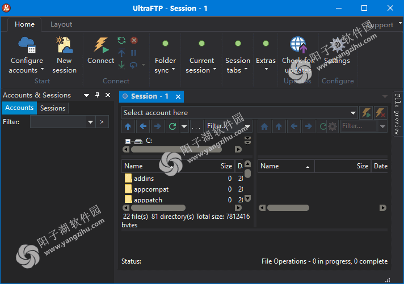Expand the accounts Filter dropdown arrow
Image resolution: width=404 pixels, height=284 pixels.
(x=90, y=122)
